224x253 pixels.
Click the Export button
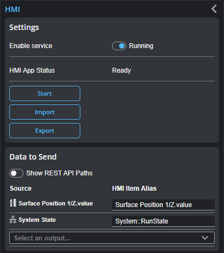click(x=45, y=131)
